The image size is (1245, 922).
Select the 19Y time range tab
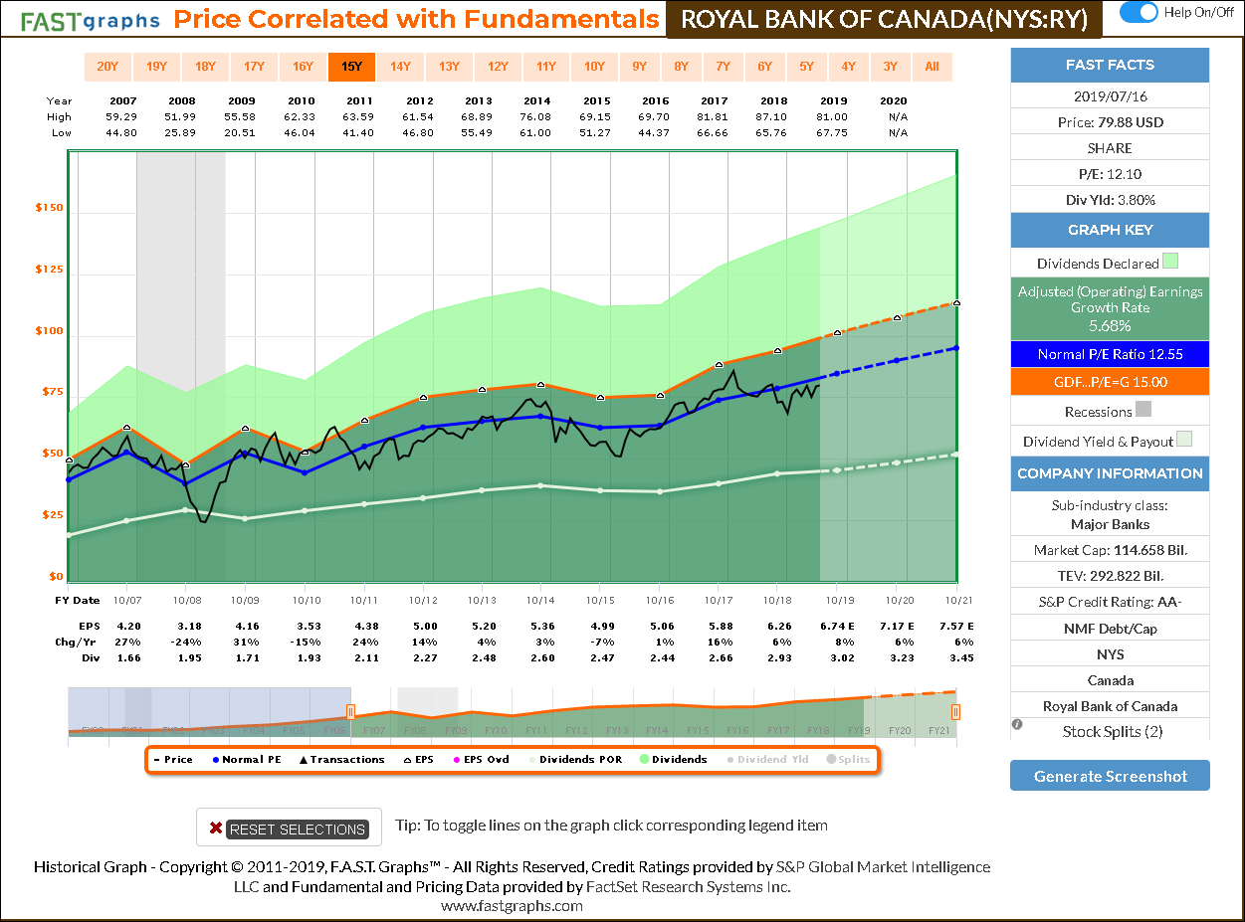point(156,67)
